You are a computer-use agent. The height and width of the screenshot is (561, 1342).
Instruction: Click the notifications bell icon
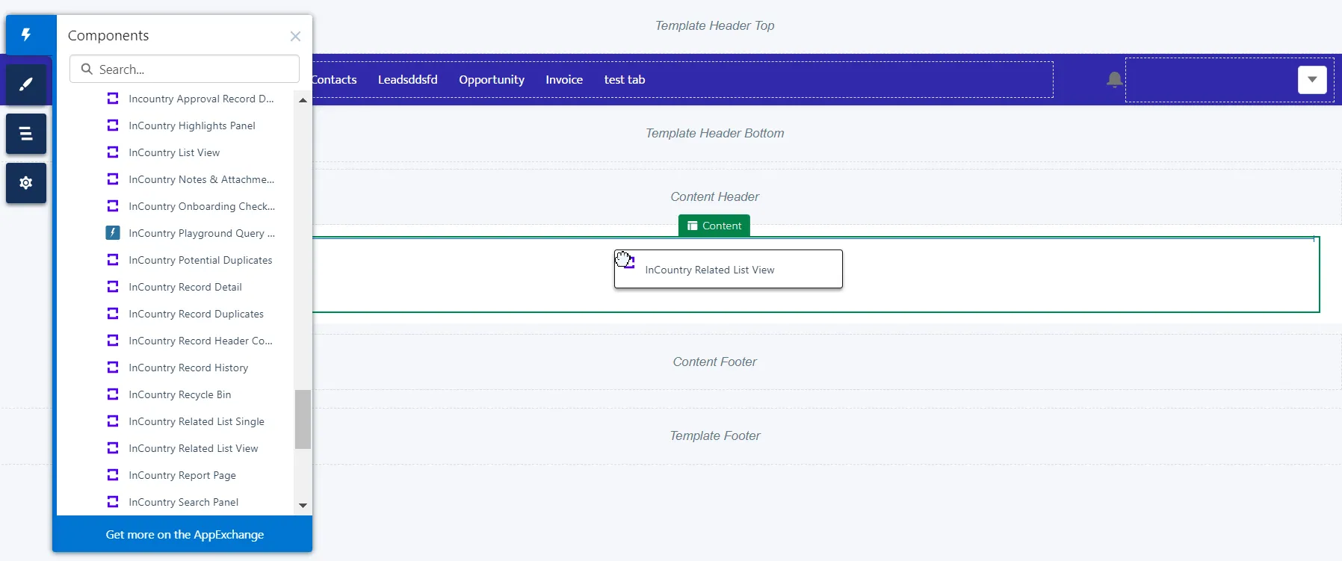click(x=1114, y=80)
